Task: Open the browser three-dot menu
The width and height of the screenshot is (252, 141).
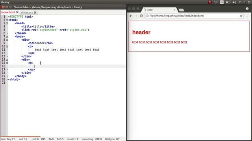Action: pos(247,16)
